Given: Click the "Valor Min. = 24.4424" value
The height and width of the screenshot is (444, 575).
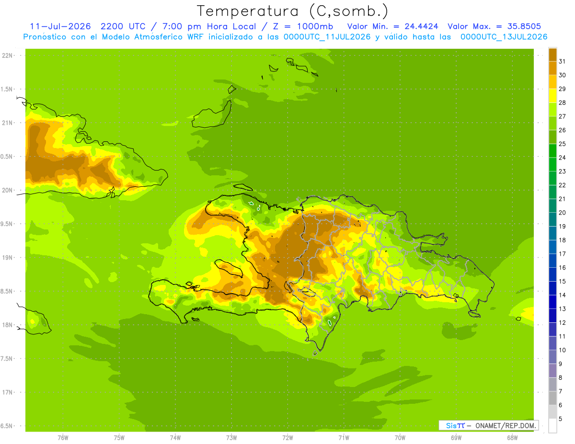Looking at the screenshot, I should (393, 26).
